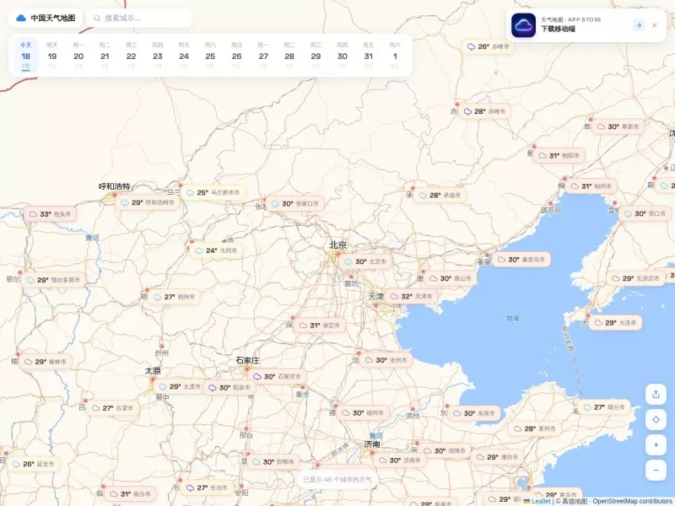The height and width of the screenshot is (506, 675).
Task: Click storm icon on 阳泉市 30° card
Action: pyautogui.click(x=213, y=388)
